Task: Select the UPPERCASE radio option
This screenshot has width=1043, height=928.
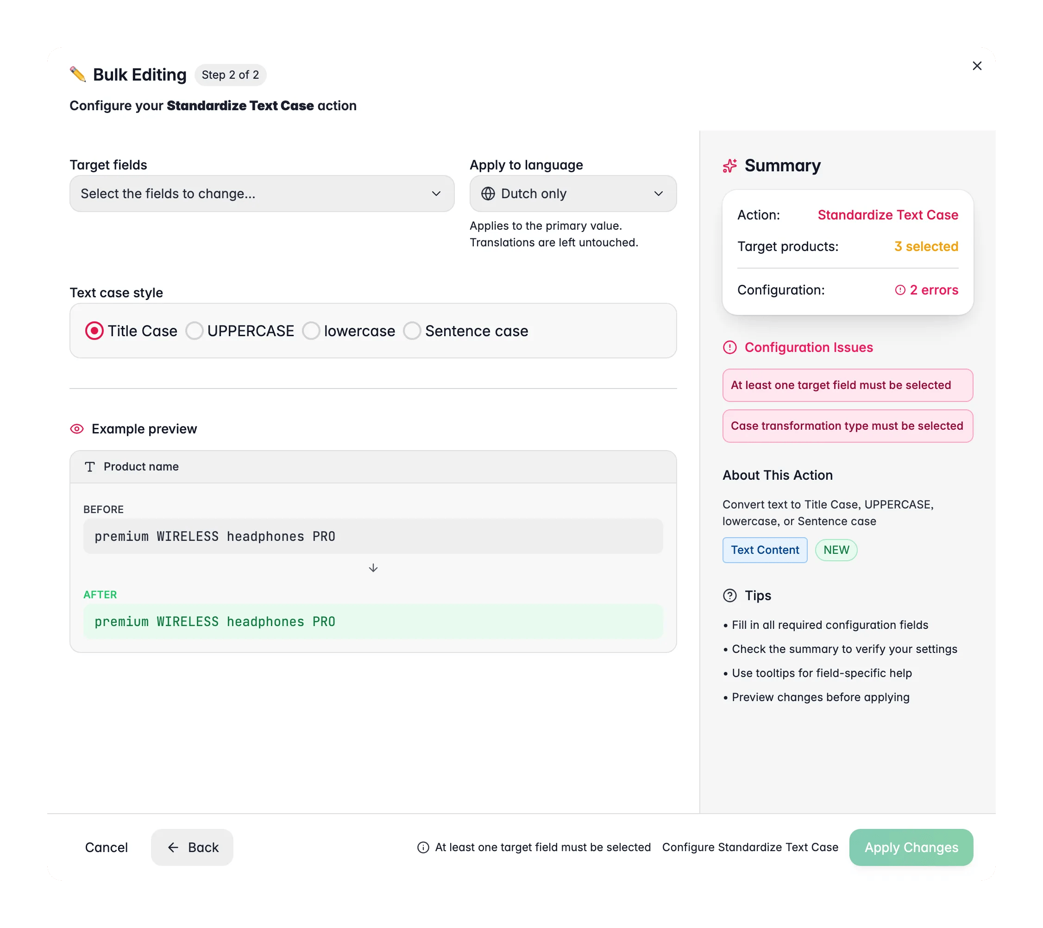Action: [194, 331]
